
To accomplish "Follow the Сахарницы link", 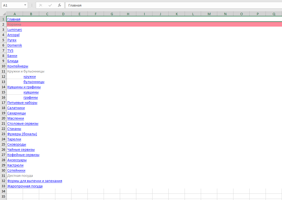I will [x=16, y=113].
